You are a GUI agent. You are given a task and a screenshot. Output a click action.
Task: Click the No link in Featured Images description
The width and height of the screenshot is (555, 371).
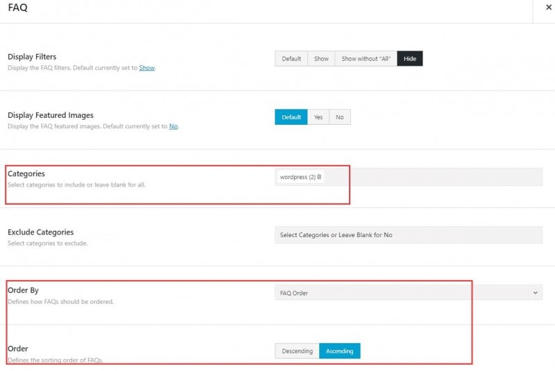coord(173,126)
